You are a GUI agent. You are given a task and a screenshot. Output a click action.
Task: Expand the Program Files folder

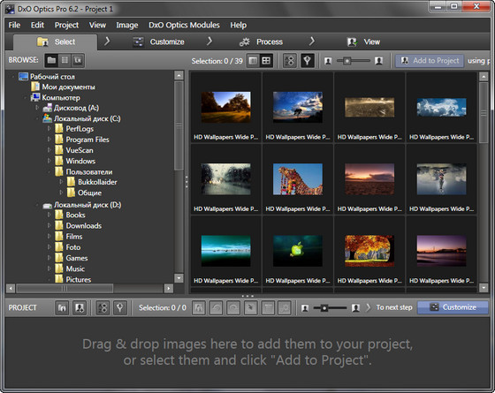(49, 140)
